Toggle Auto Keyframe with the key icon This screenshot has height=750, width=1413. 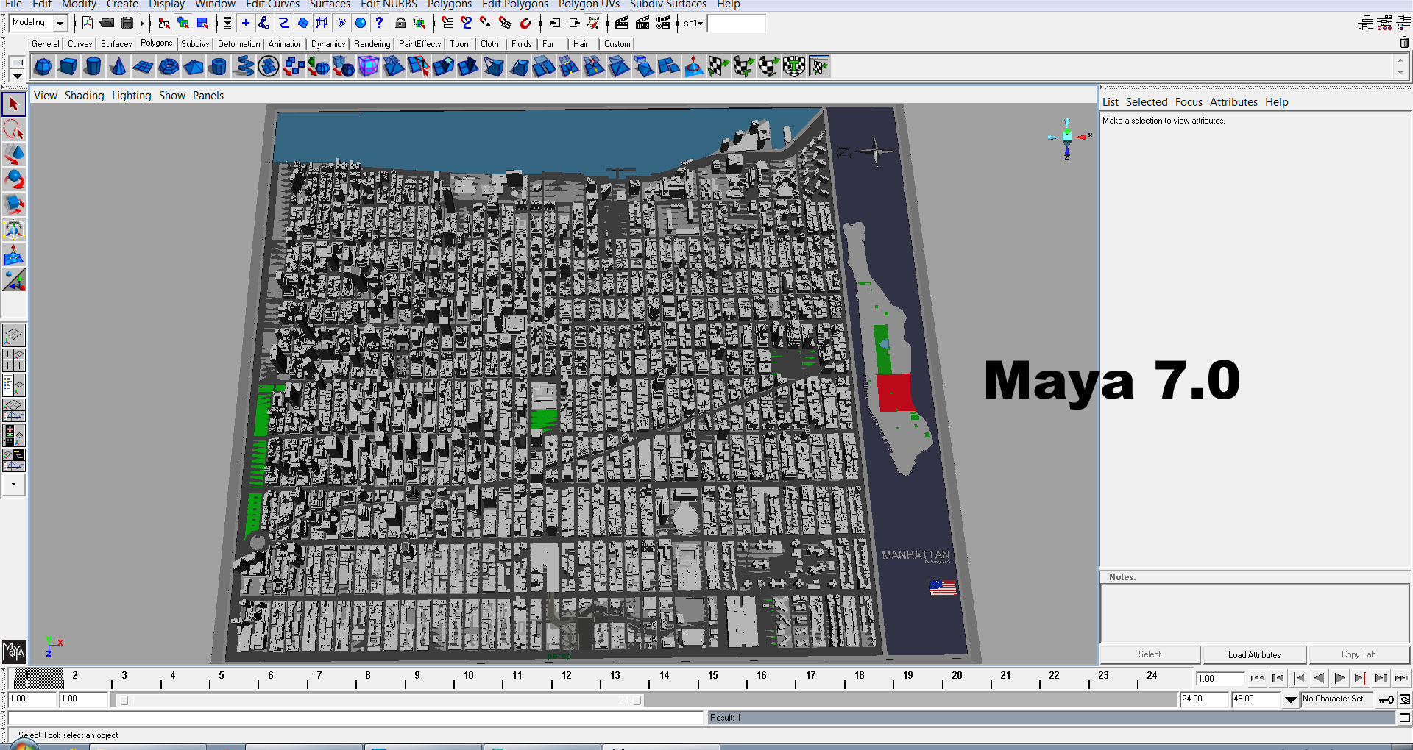click(1387, 700)
